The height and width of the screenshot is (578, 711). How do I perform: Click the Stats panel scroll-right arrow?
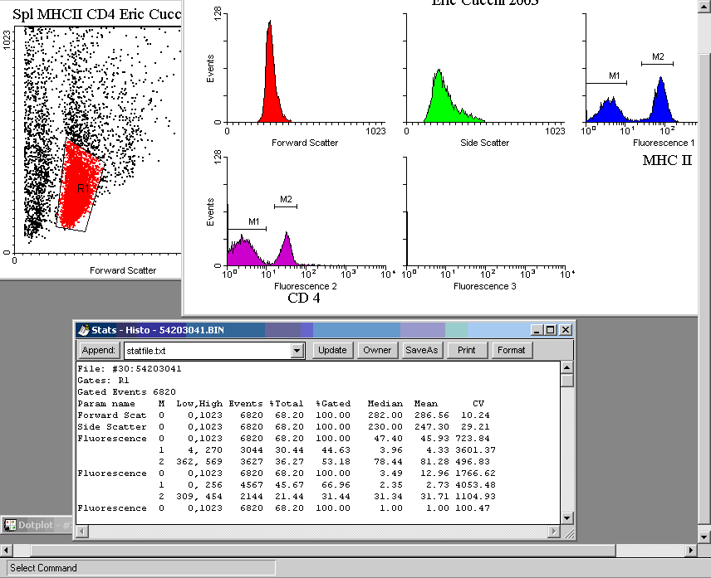pos(554,531)
